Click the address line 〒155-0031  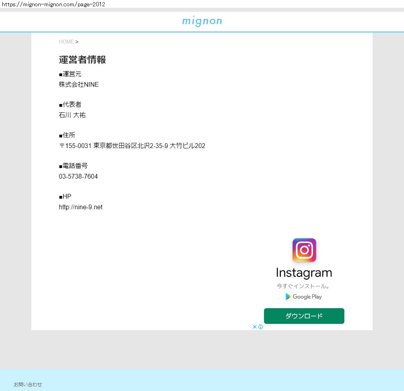coord(132,146)
